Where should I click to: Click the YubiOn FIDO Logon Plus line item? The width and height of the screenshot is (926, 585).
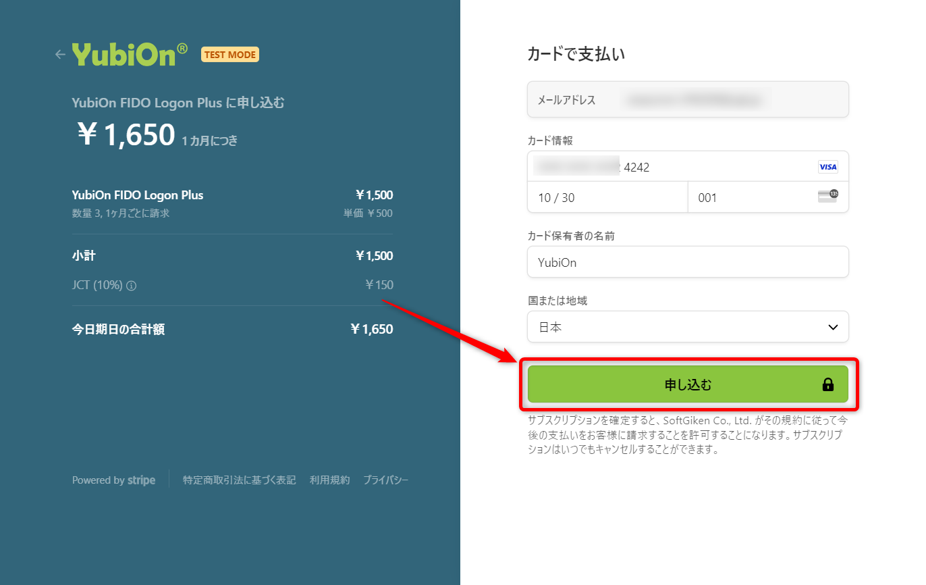click(x=138, y=195)
